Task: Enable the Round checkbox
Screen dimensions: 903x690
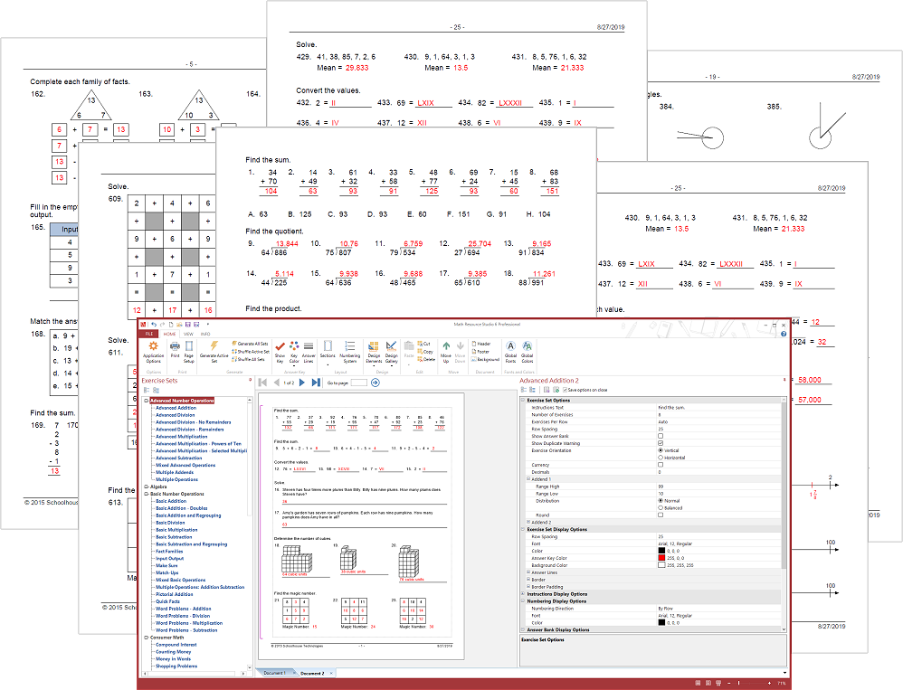Action: tap(660, 515)
